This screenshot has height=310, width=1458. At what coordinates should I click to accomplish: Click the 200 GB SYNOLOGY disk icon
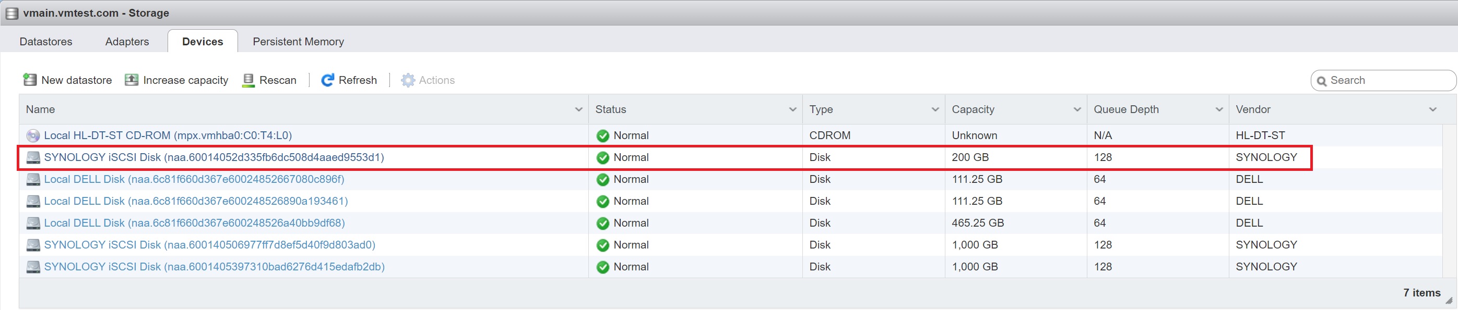point(33,157)
